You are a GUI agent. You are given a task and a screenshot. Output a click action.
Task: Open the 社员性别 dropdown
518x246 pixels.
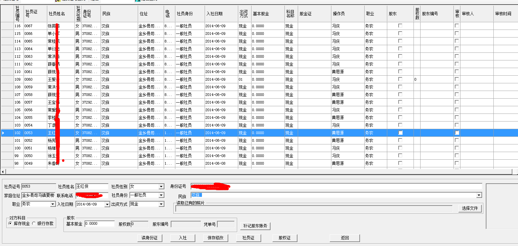tap(161, 187)
